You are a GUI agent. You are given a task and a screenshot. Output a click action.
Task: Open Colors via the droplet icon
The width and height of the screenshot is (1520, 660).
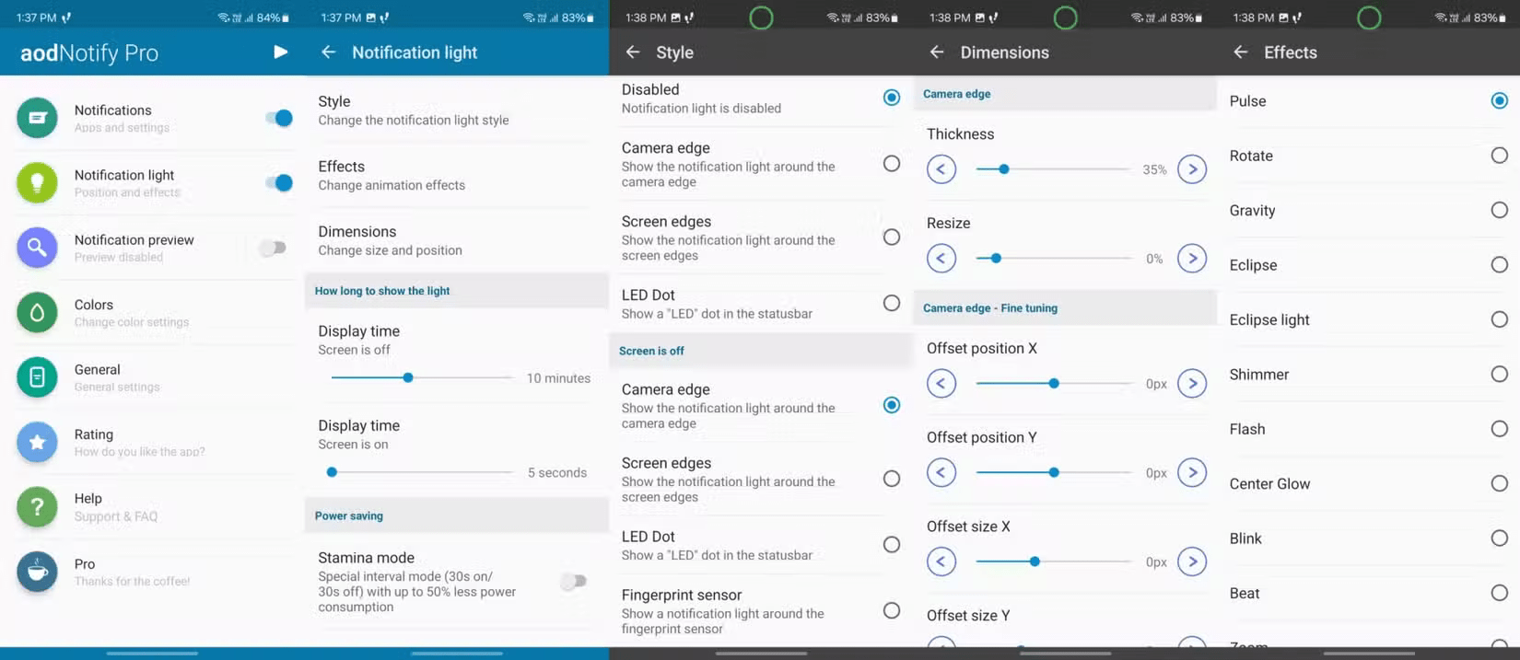pos(37,313)
